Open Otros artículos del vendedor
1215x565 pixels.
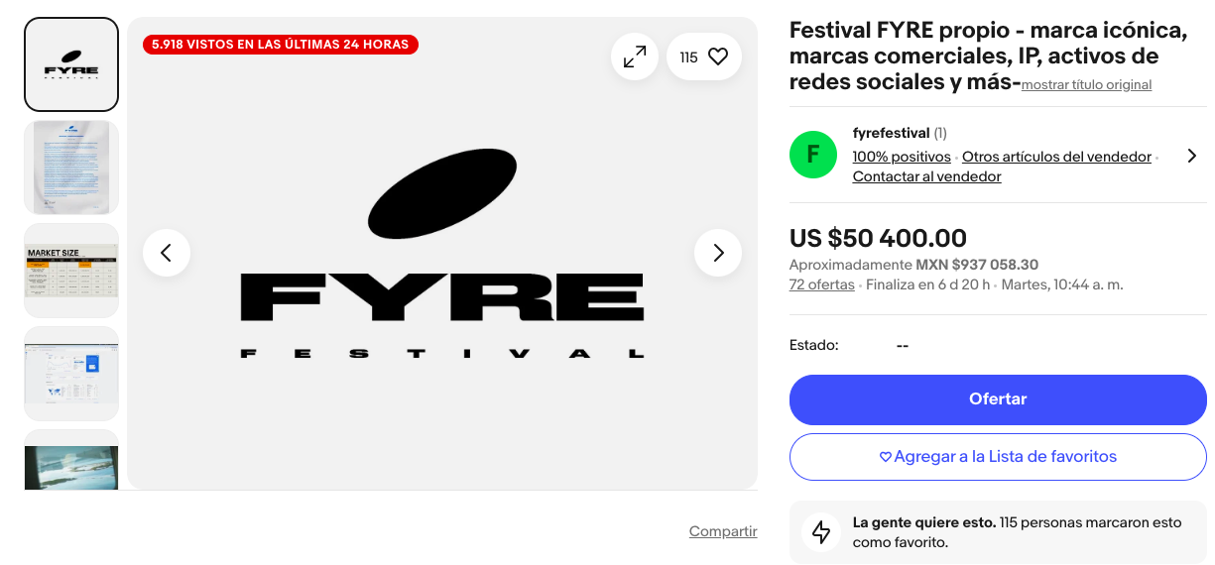tap(1056, 157)
